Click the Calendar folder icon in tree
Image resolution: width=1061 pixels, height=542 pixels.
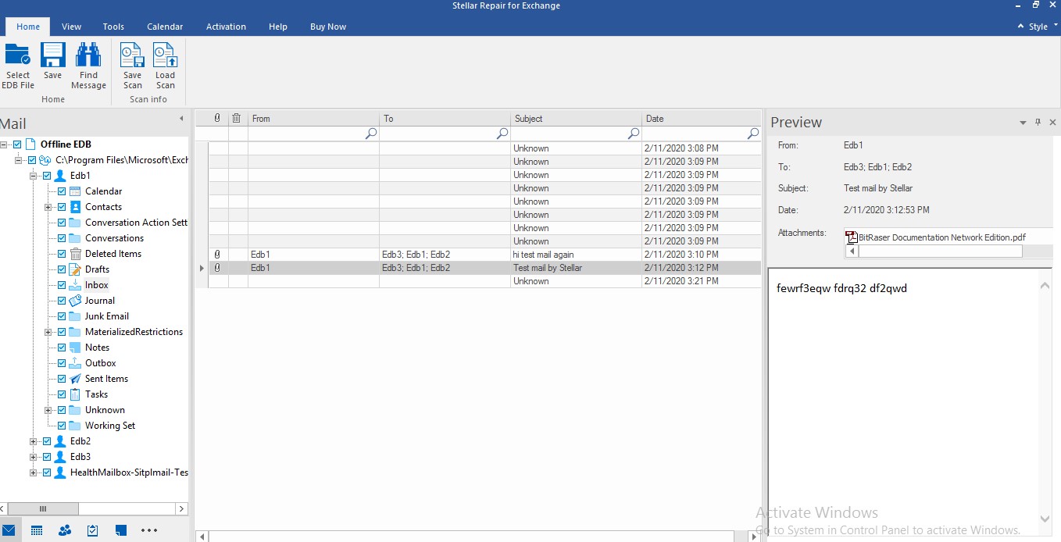point(75,191)
